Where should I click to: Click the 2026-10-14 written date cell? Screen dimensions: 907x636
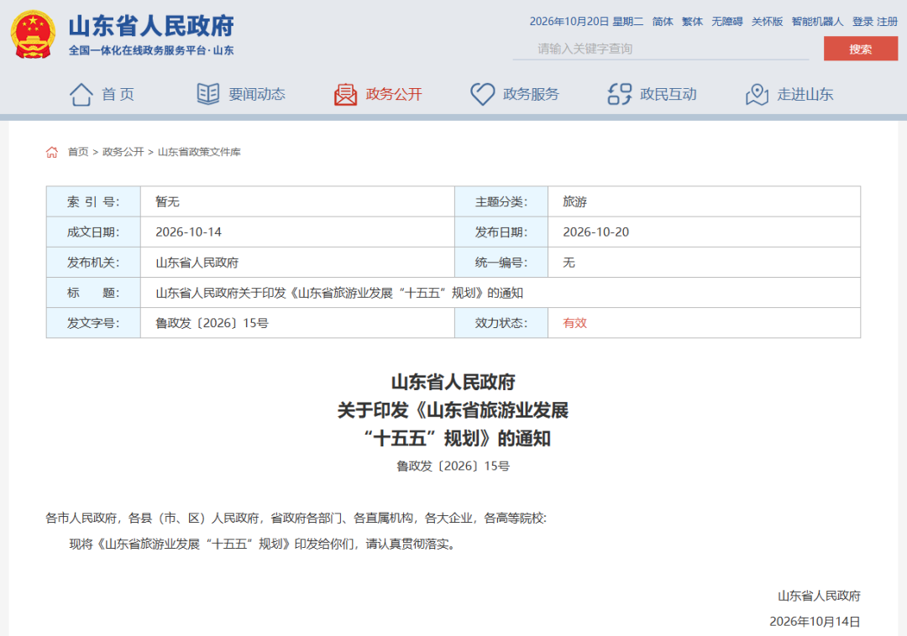[x=297, y=232]
